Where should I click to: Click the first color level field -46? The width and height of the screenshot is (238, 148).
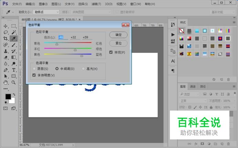tap(63, 37)
